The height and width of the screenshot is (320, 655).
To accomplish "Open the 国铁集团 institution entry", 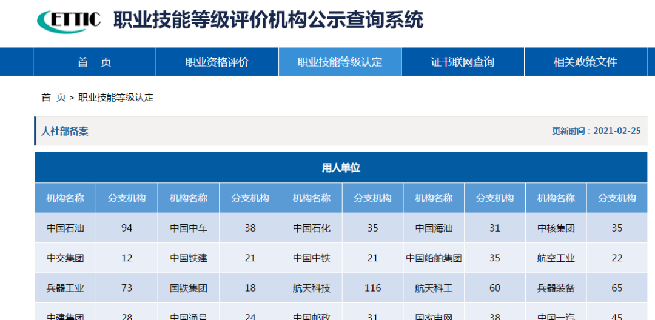I will pyautogui.click(x=189, y=288).
